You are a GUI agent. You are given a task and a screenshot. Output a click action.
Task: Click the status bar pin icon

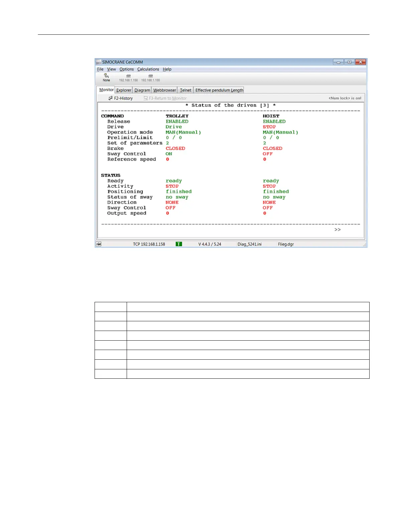(99, 244)
